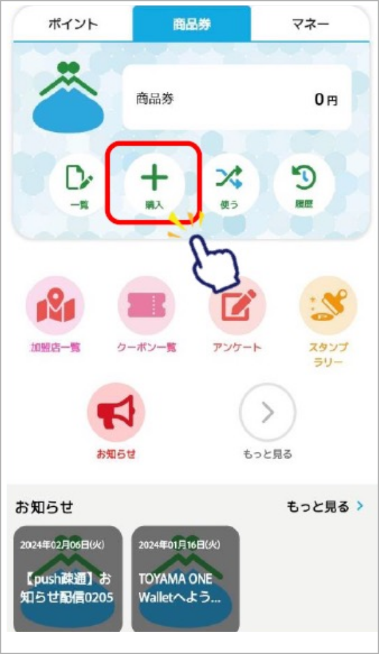Screen dimensions: 379x654
Task: Open the お知らせ megaphone icon
Action: (x=116, y=413)
